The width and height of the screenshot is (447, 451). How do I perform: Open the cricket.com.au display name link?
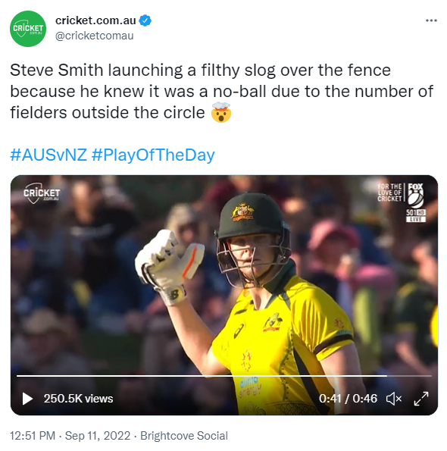tap(95, 20)
